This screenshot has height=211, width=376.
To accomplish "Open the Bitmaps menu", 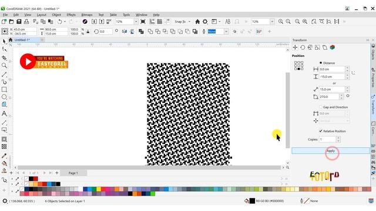I will click(87, 15).
